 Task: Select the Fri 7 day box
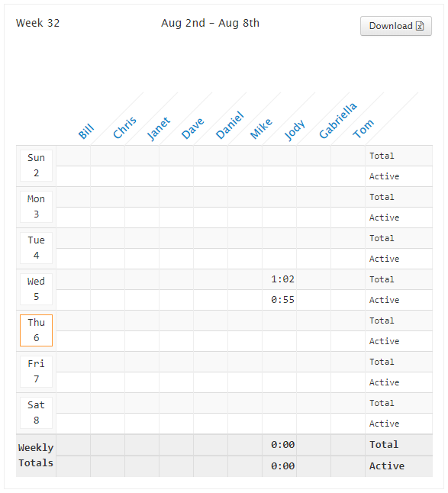(x=36, y=372)
